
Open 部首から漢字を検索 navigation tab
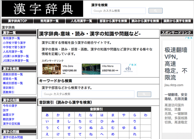[114, 21]
